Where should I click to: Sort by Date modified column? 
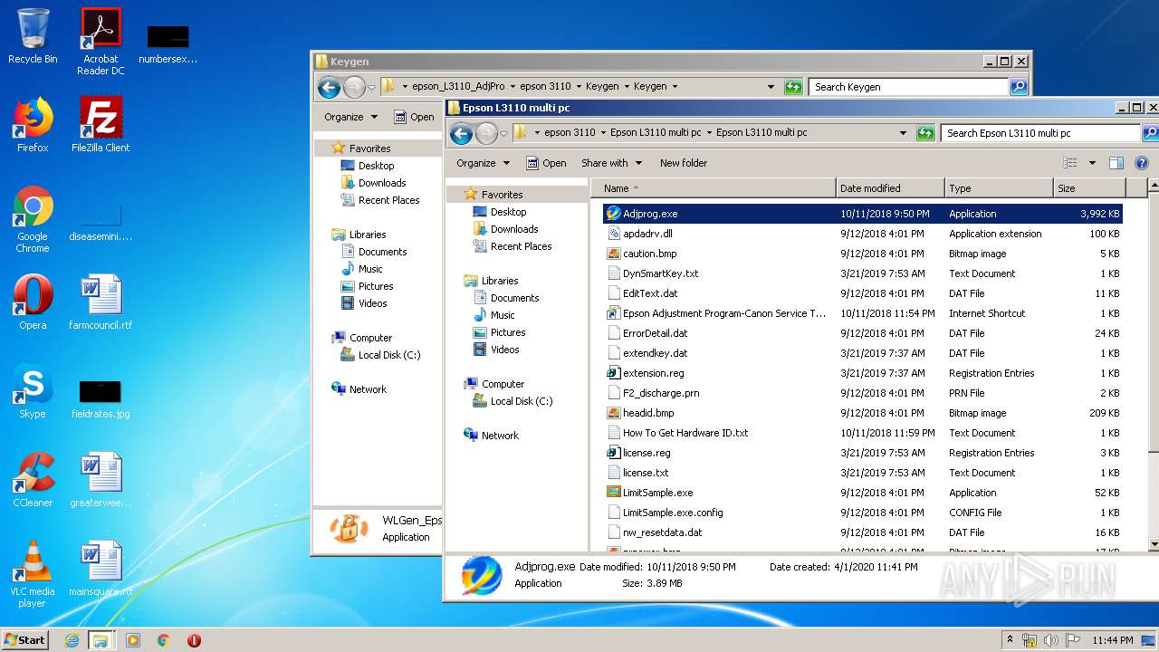click(x=890, y=188)
